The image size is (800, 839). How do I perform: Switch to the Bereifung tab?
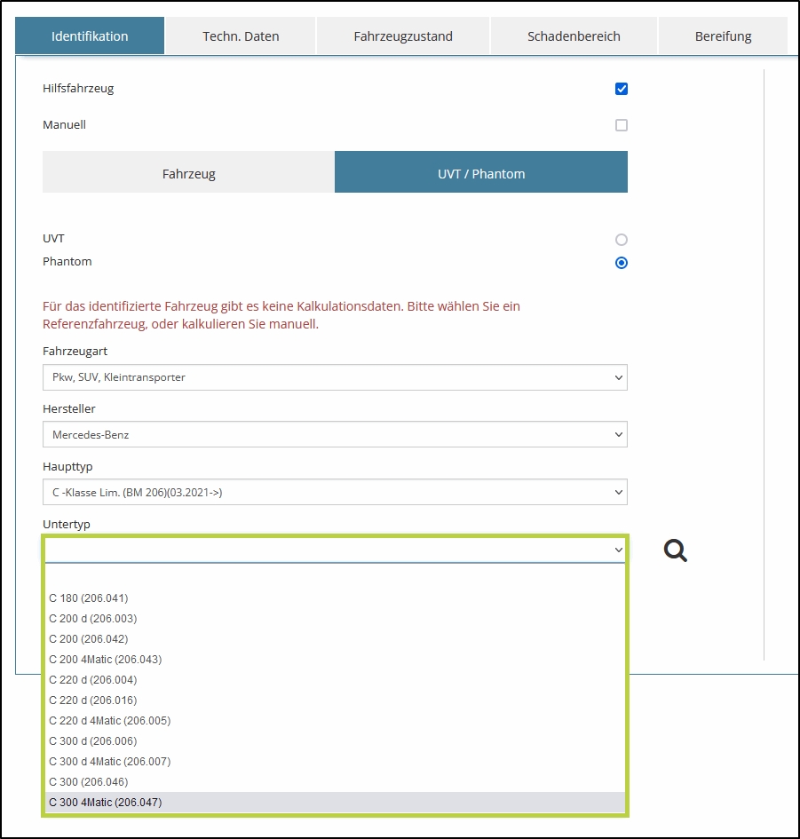(x=723, y=36)
